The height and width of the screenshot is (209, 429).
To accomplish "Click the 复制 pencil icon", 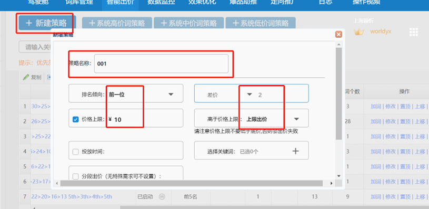I will coord(26,77).
